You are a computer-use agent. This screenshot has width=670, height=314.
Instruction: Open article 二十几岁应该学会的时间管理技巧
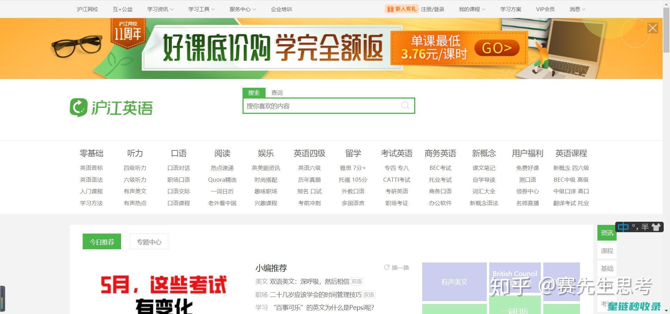(316, 295)
